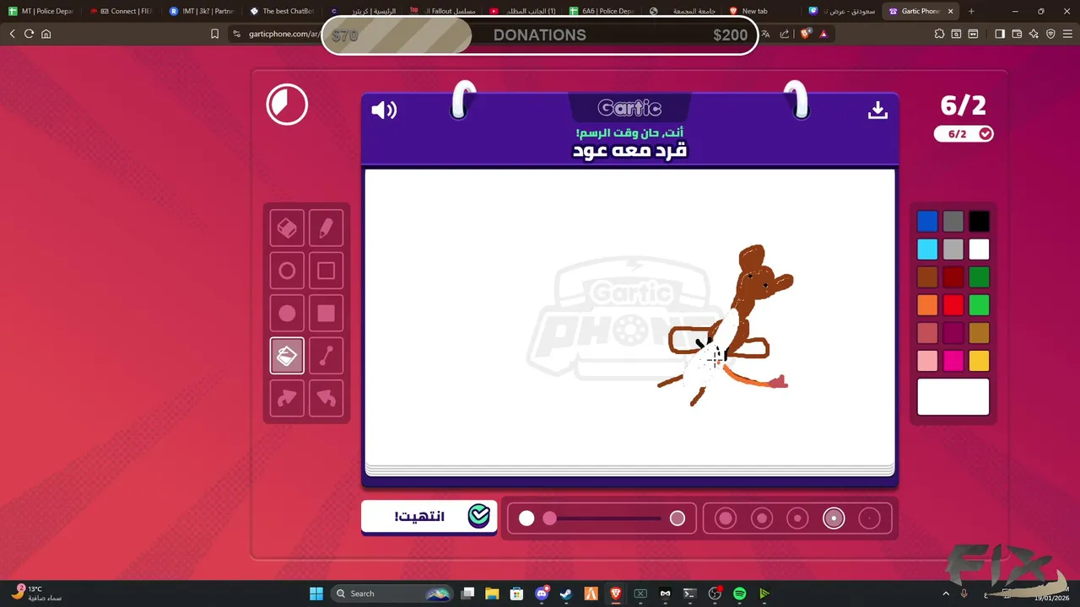The width and height of the screenshot is (1080, 607).
Task: Pick the light gray color swatch
Action: [x=953, y=249]
